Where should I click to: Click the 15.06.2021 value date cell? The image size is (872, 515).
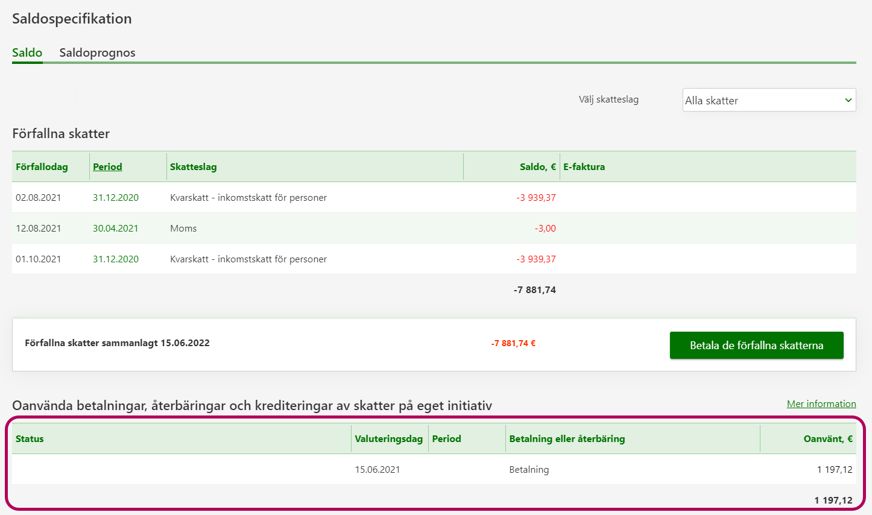[x=378, y=469]
